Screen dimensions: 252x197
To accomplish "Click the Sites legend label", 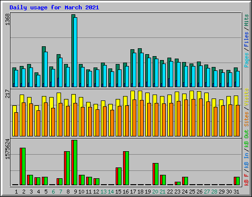I will (247, 119).
